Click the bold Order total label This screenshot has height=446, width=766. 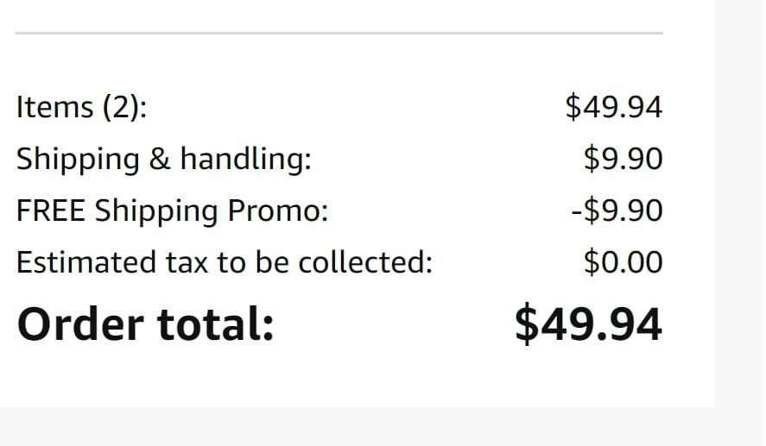(145, 324)
